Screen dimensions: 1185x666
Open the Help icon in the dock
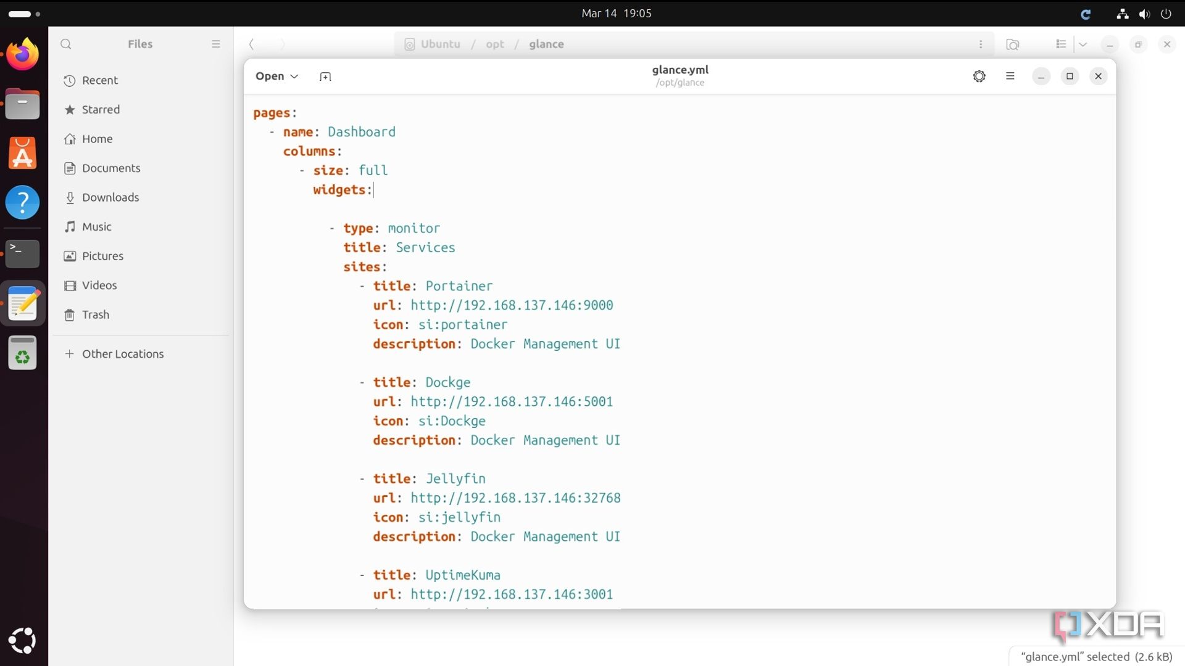(x=23, y=202)
